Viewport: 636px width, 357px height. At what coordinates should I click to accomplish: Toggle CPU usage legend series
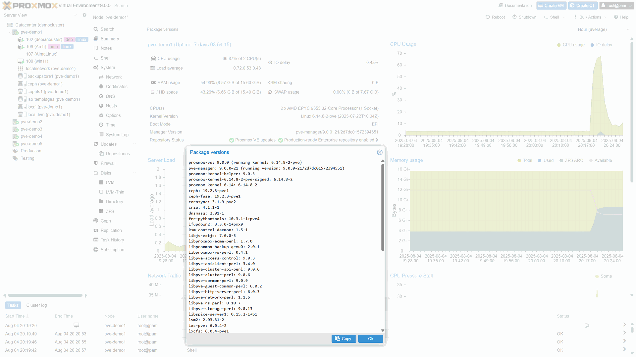[x=571, y=45]
